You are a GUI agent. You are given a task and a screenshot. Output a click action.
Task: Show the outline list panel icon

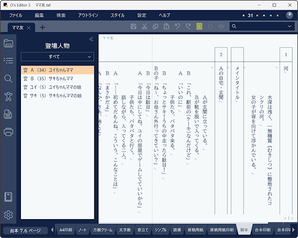click(8, 60)
